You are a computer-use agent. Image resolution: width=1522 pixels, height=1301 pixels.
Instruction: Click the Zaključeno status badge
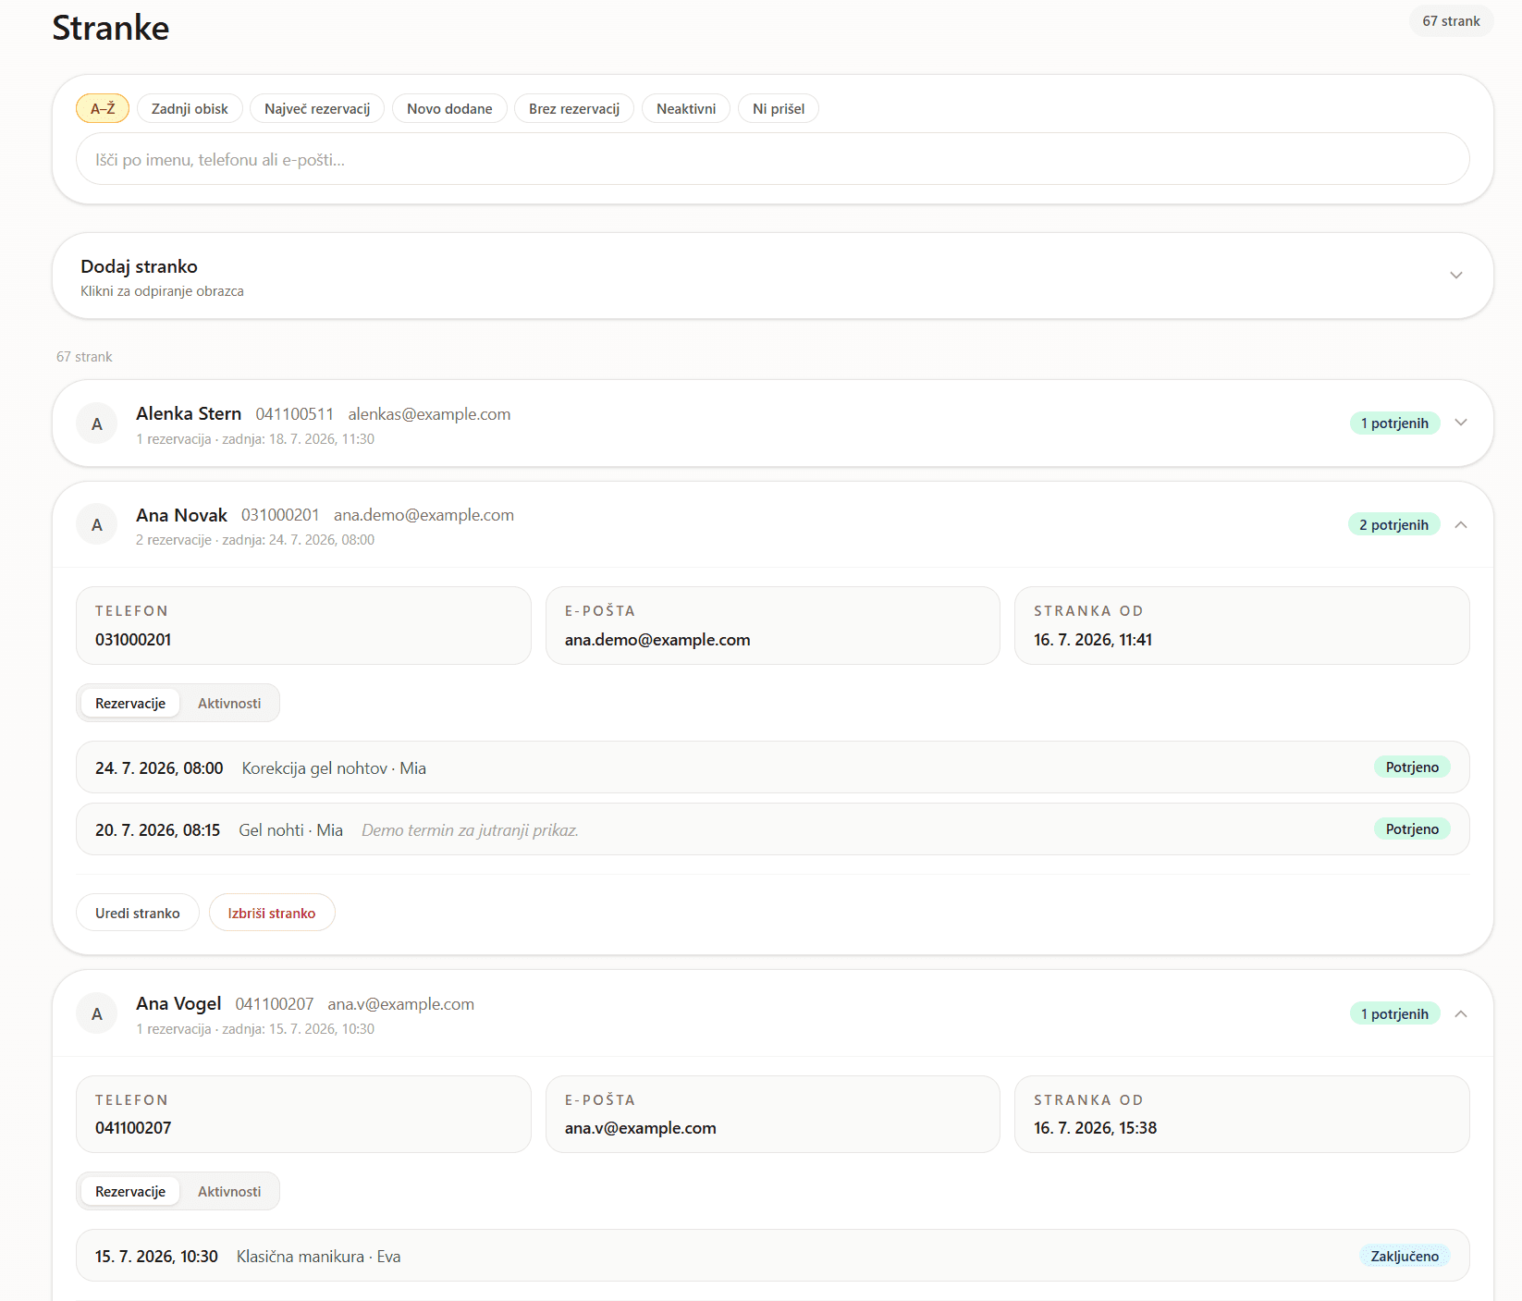point(1405,1256)
